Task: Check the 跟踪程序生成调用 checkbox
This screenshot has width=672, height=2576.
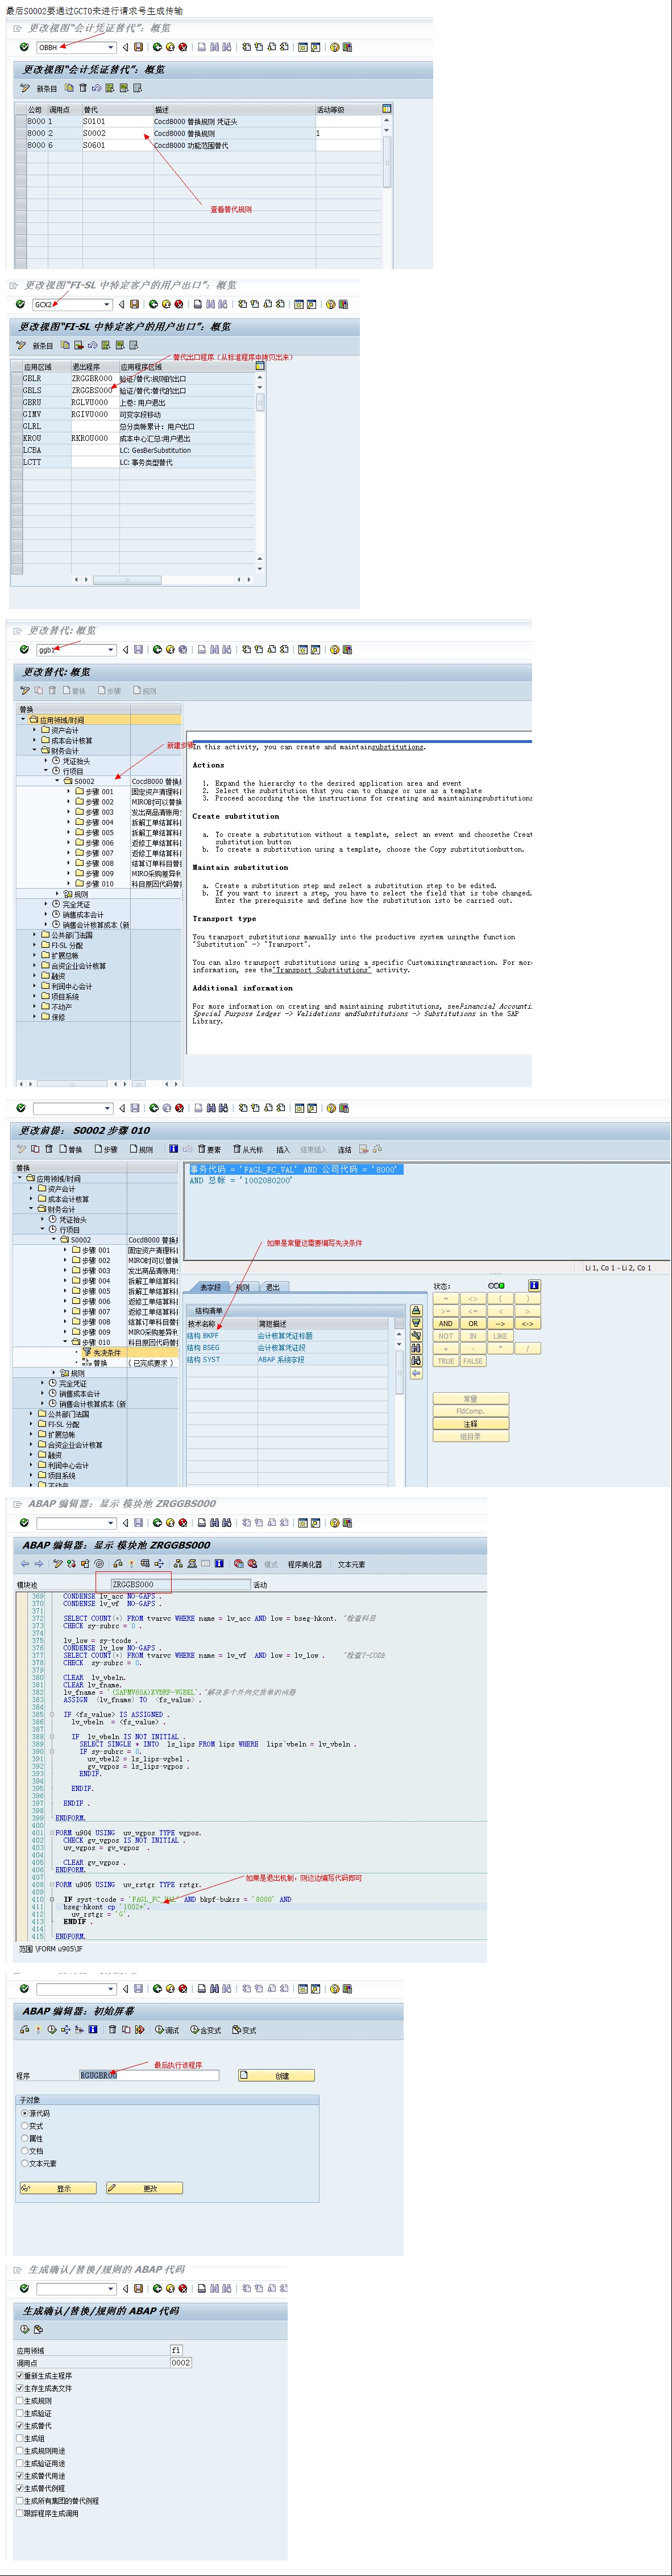Action: pyautogui.click(x=20, y=2513)
